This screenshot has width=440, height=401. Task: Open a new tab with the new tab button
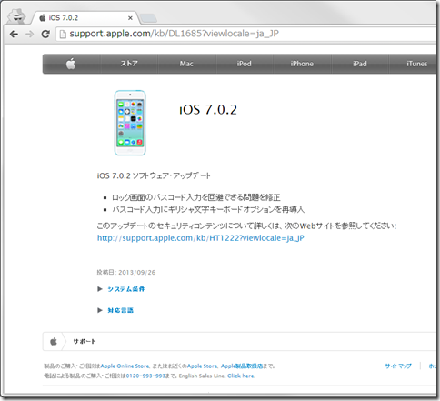tap(148, 18)
